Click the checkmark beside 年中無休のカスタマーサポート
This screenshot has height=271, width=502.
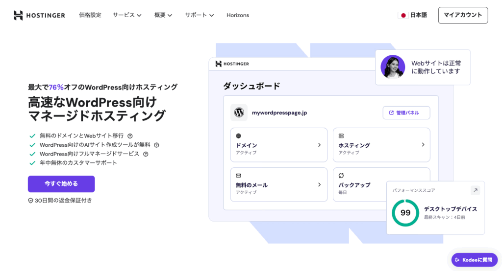(x=32, y=163)
